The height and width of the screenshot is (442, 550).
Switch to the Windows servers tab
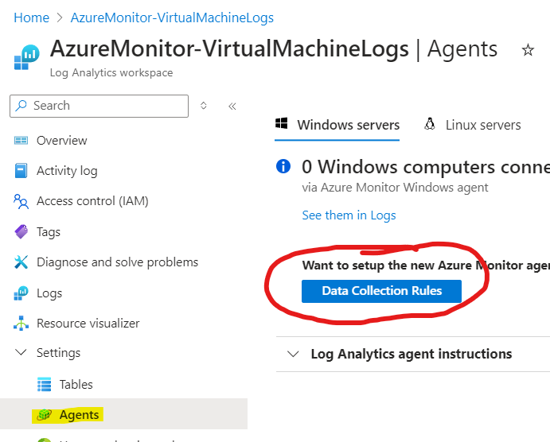pyautogui.click(x=337, y=125)
